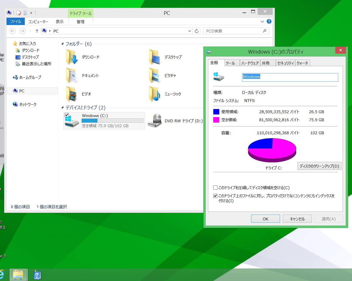Viewport: 352px width, 281px height.
Task: Click the Forward arrow in Explorer
Action: [22, 31]
